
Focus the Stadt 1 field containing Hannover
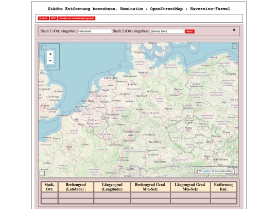click(95, 31)
